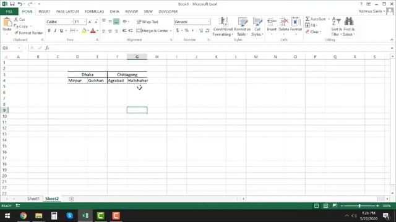Toggle align right
Viewport: 396px width, 222px height.
pyautogui.click(x=116, y=31)
